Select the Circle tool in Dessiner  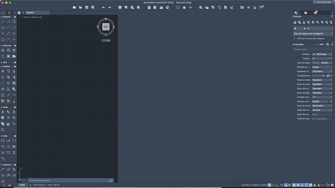tap(14, 22)
